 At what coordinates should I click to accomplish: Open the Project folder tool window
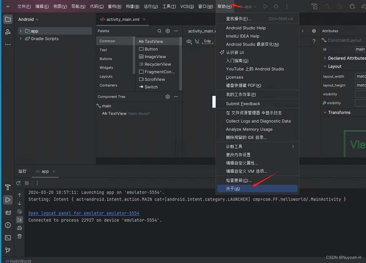8,19
